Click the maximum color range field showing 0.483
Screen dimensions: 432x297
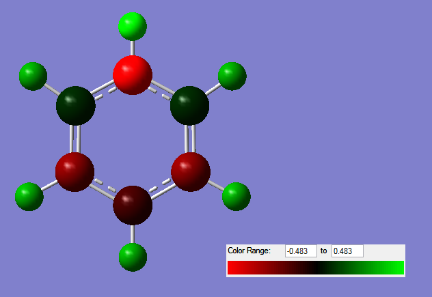(347, 251)
